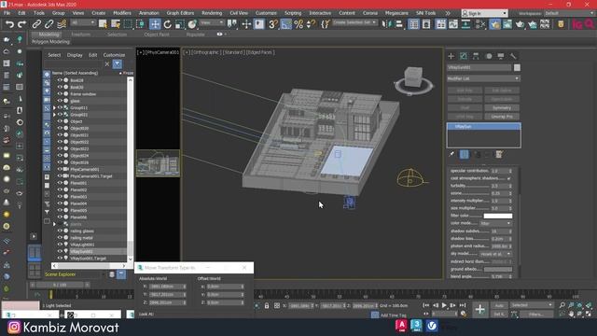
Task: Click the Select Object tool icon
Action: (x=103, y=24)
